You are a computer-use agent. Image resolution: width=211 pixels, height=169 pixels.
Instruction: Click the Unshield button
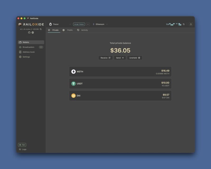[135, 58]
